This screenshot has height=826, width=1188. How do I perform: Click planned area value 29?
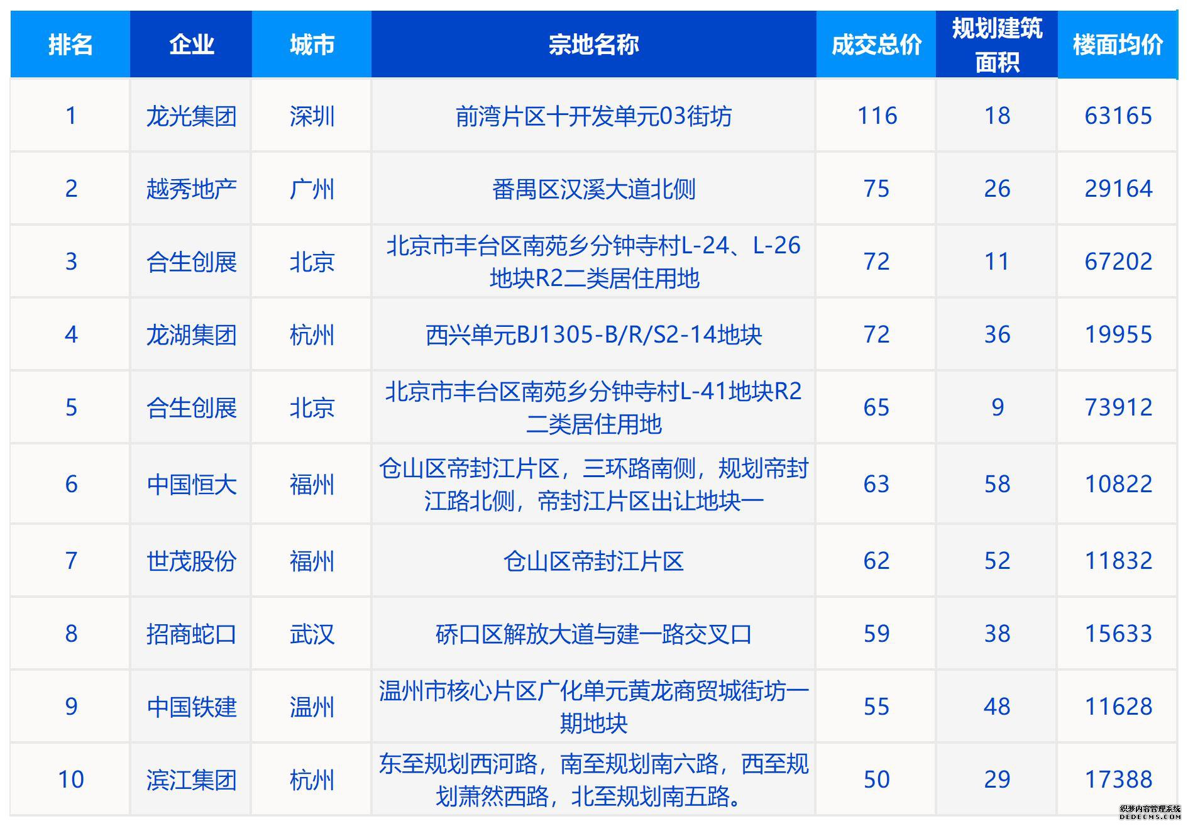coord(997,779)
